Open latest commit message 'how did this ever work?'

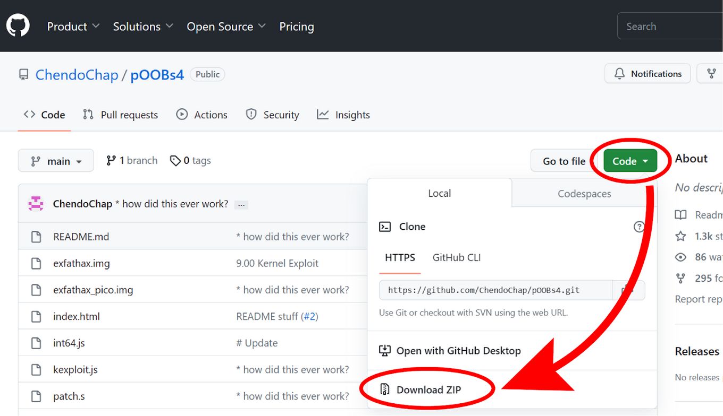(x=172, y=204)
